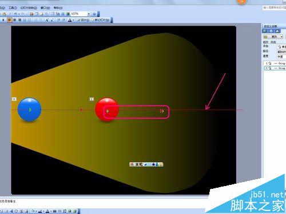Click the help search box at top right
Viewport: 286px width, 214px height.
click(274, 7)
